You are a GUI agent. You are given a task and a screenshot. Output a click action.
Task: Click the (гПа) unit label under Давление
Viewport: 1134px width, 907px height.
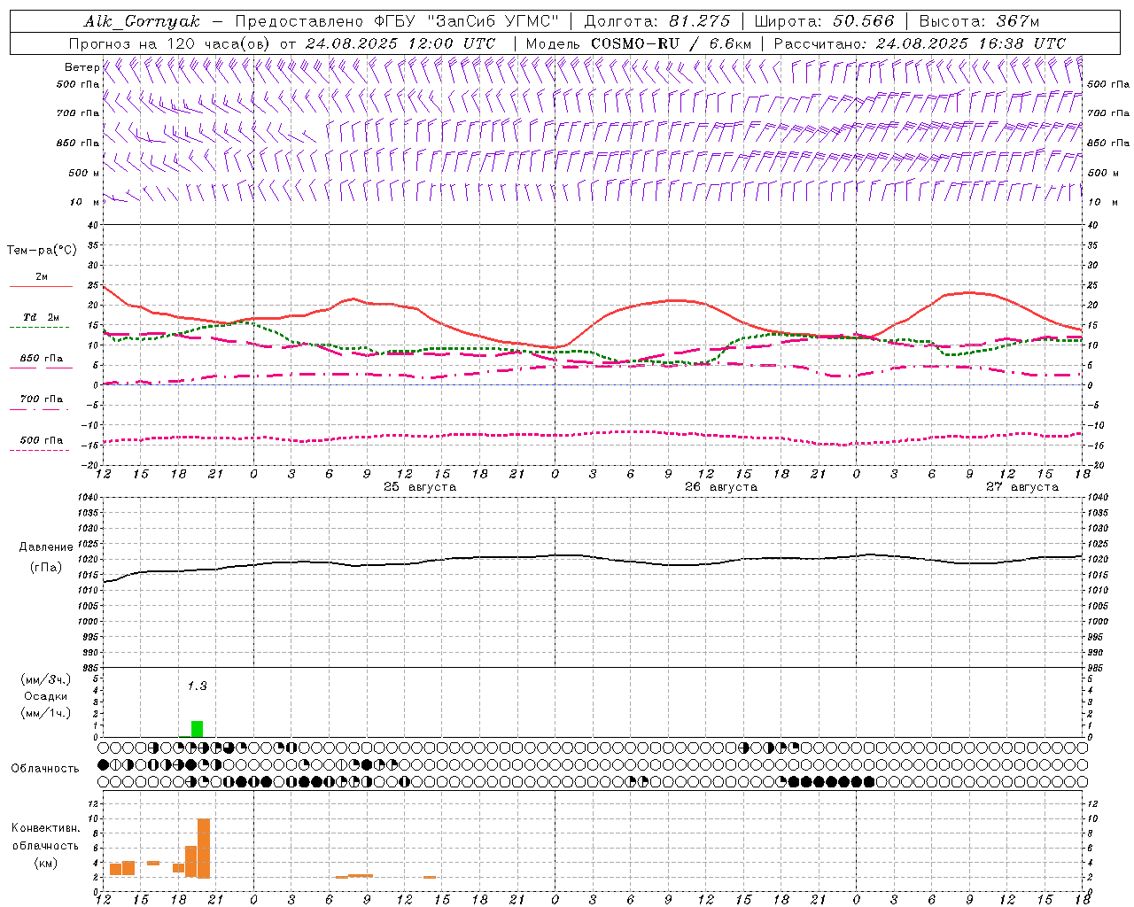[46, 568]
